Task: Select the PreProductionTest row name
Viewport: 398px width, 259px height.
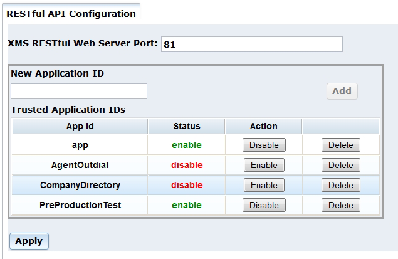Action: pyautogui.click(x=80, y=205)
